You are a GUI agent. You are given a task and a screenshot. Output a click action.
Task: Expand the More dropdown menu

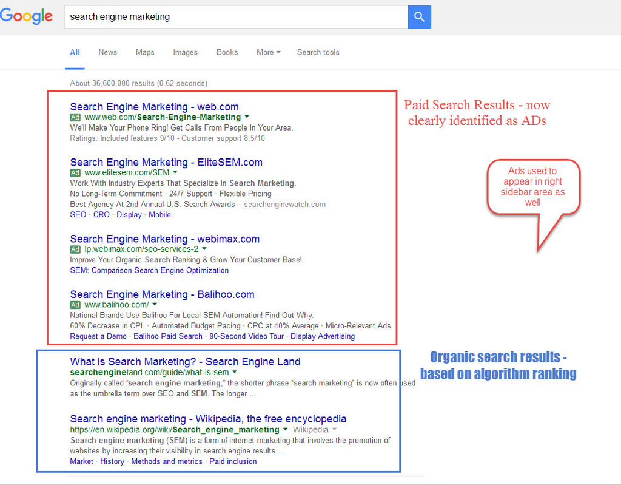pos(268,52)
